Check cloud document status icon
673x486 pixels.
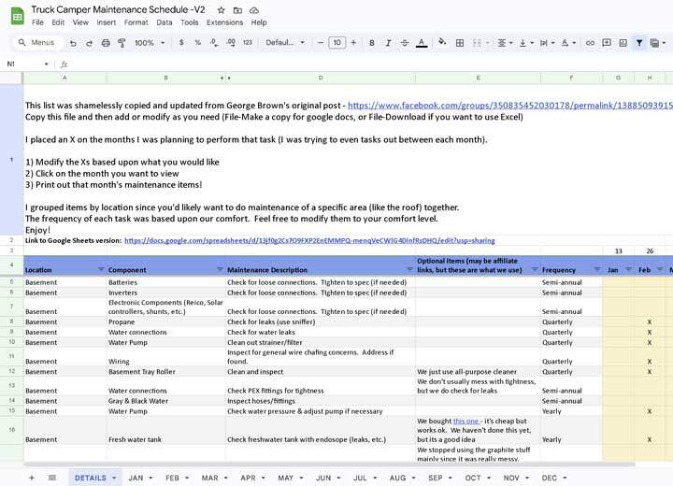254,10
